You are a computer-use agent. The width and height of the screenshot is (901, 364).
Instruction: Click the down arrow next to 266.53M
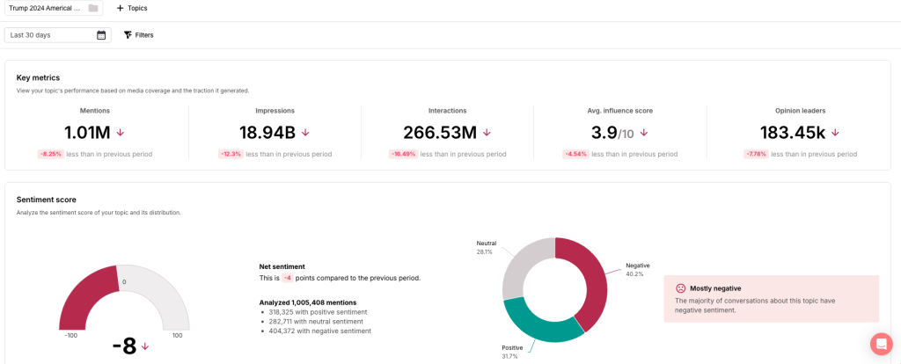point(487,133)
